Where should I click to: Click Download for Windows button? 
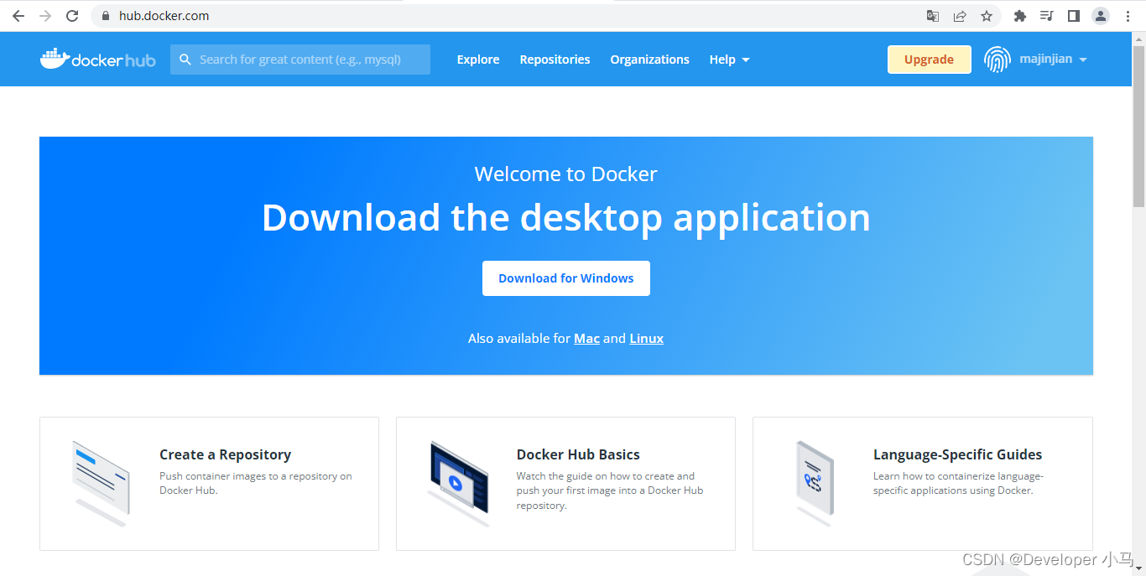coord(566,278)
